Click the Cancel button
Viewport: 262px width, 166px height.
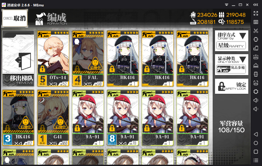[15, 18]
